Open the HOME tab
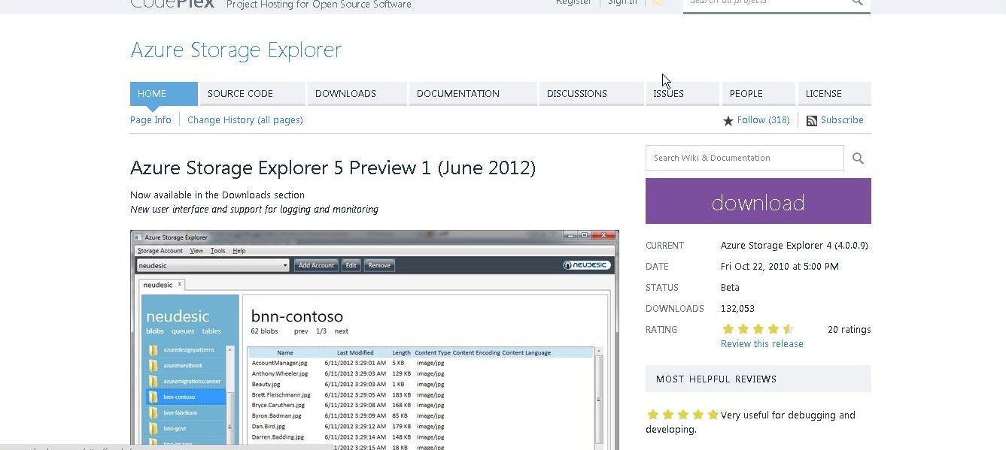1006x450 pixels. pyautogui.click(x=164, y=94)
